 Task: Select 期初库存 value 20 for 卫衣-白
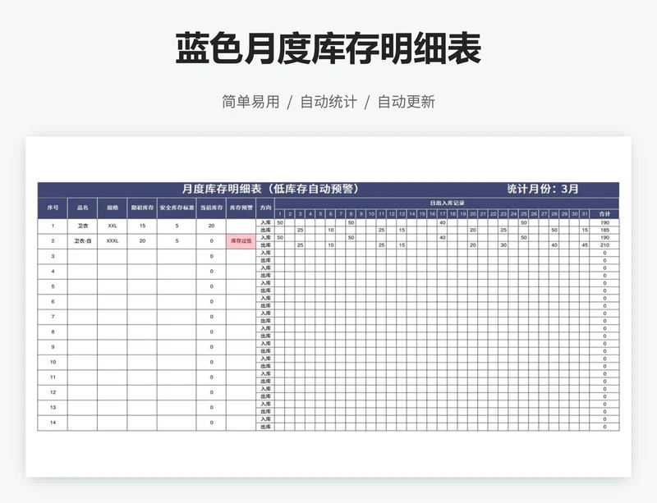pyautogui.click(x=142, y=241)
